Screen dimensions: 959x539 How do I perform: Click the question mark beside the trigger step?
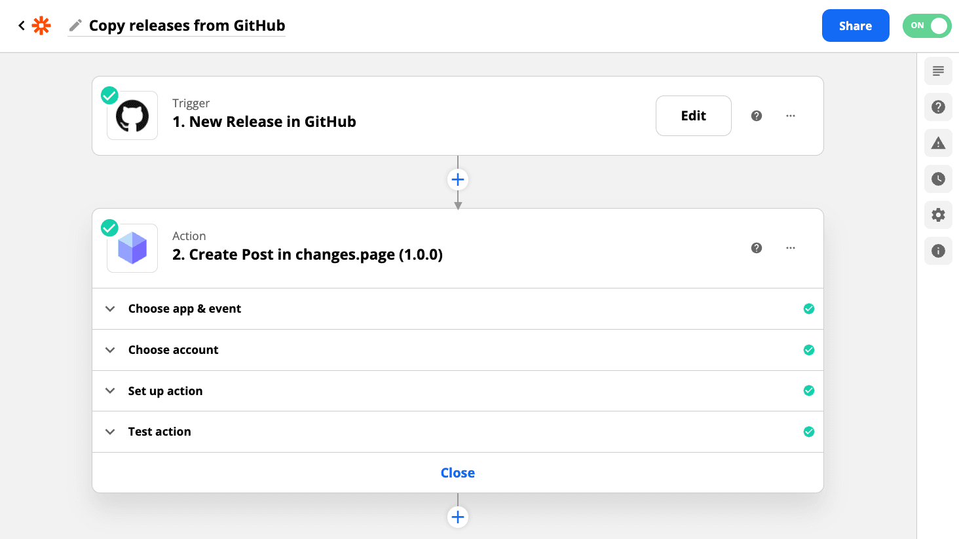point(757,115)
